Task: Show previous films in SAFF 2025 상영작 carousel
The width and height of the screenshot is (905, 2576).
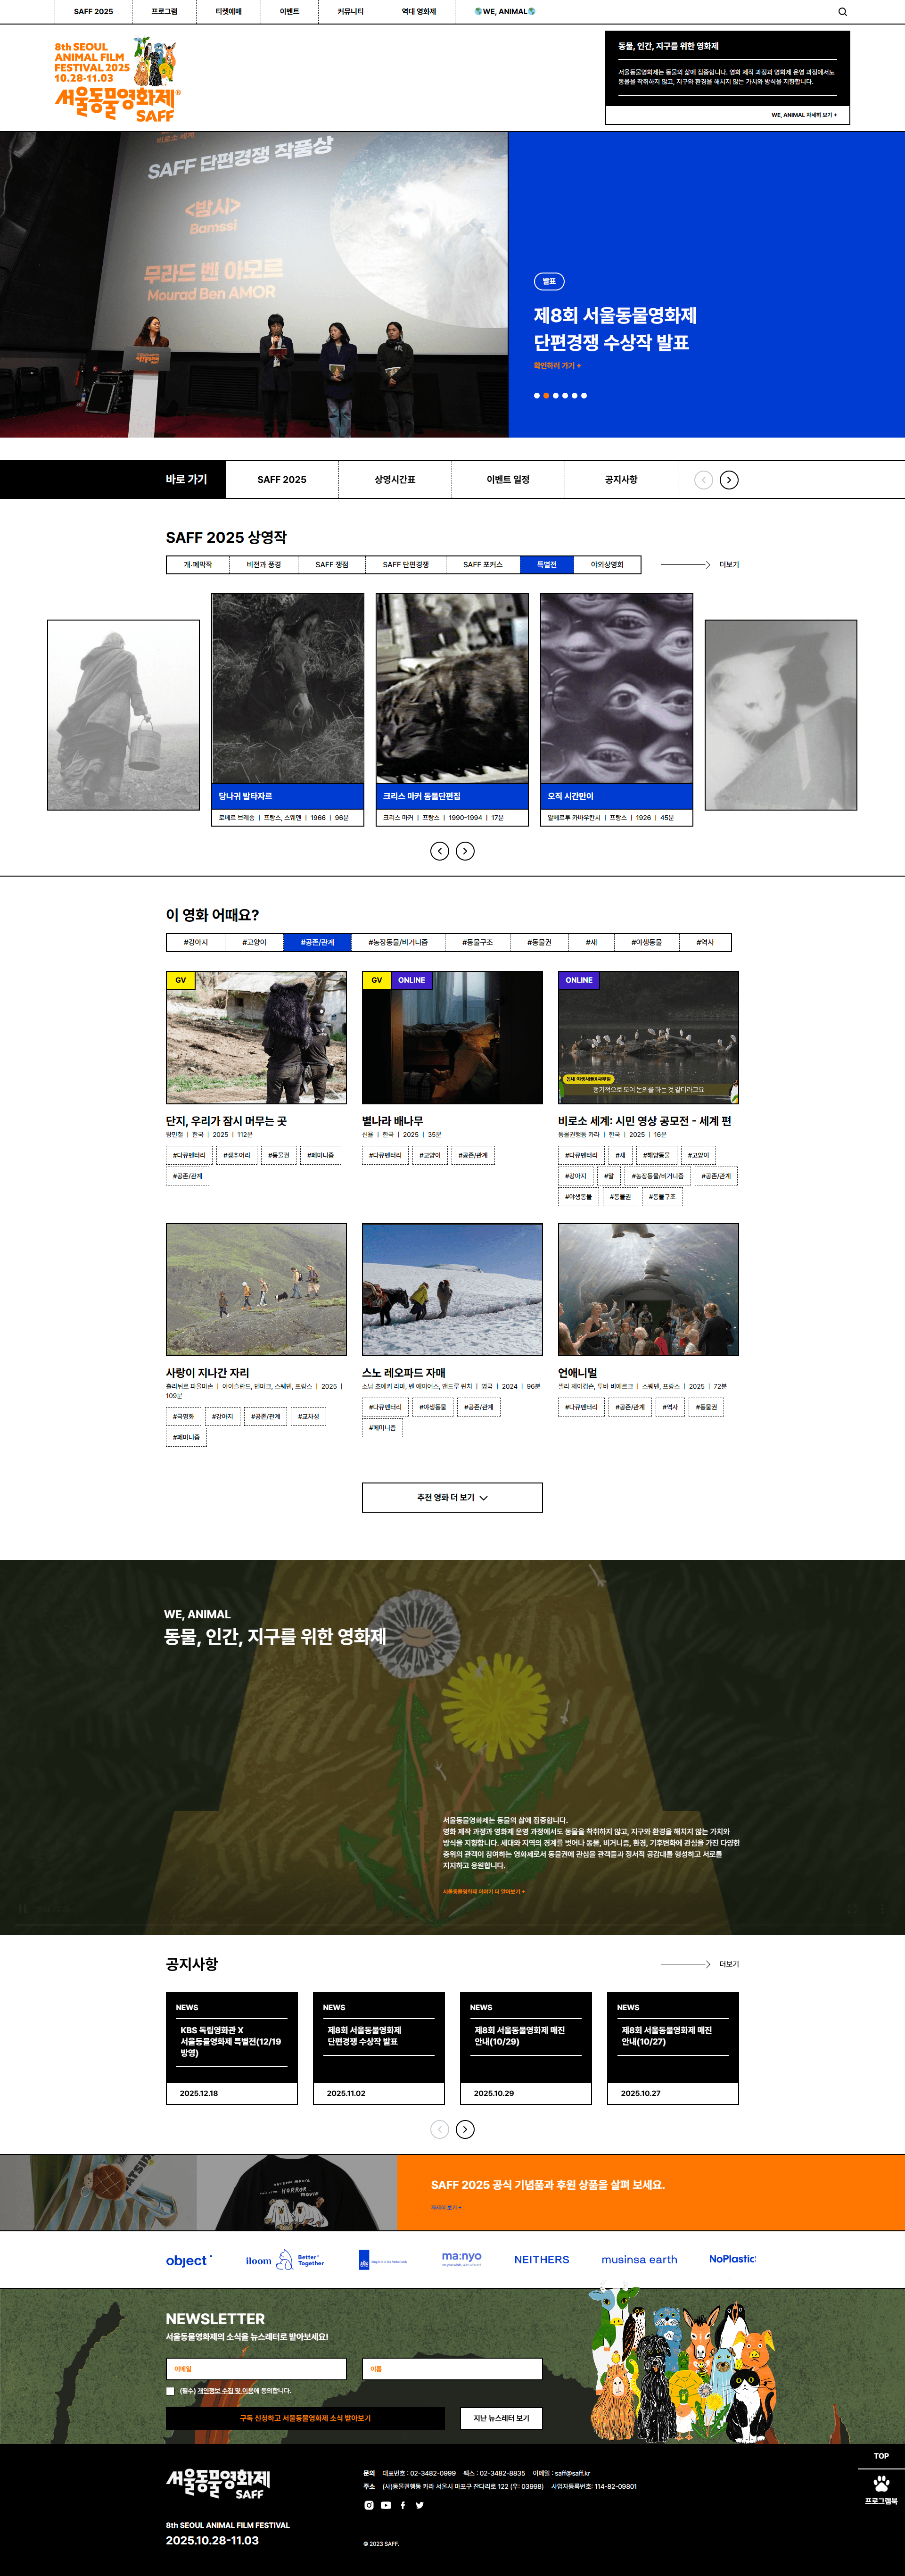Action: [439, 851]
